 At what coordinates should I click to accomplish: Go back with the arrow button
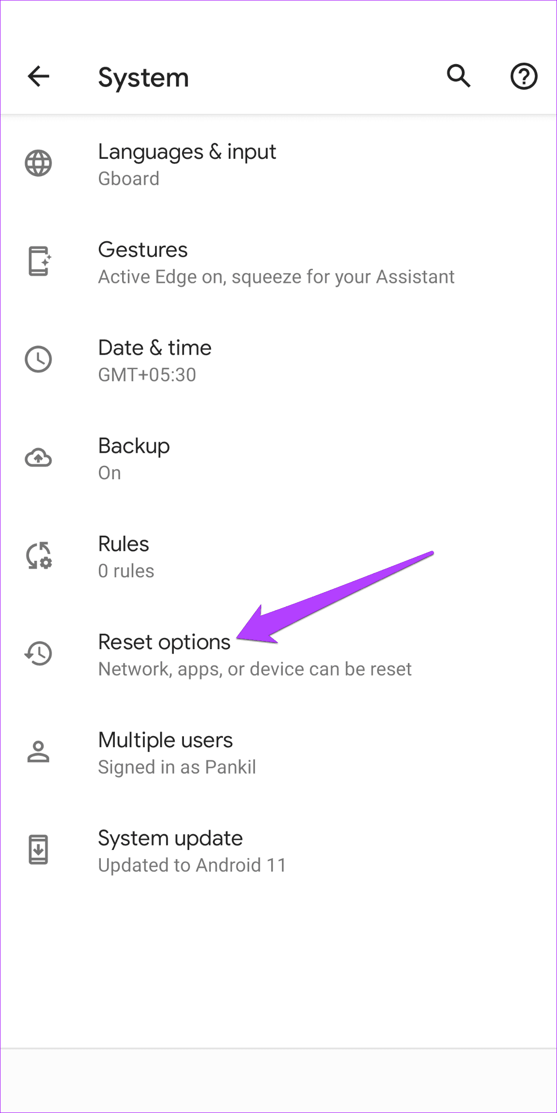coord(38,76)
